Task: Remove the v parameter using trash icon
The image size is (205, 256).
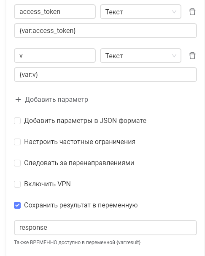Action: point(192,56)
